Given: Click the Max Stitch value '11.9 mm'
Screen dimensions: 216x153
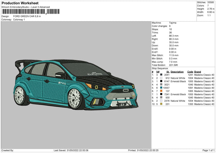Looking at the screenshot, I should tap(174, 55).
